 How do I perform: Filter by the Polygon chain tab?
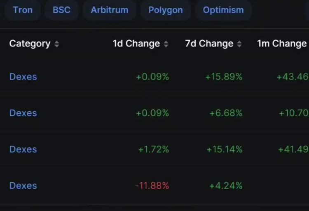pyautogui.click(x=165, y=10)
